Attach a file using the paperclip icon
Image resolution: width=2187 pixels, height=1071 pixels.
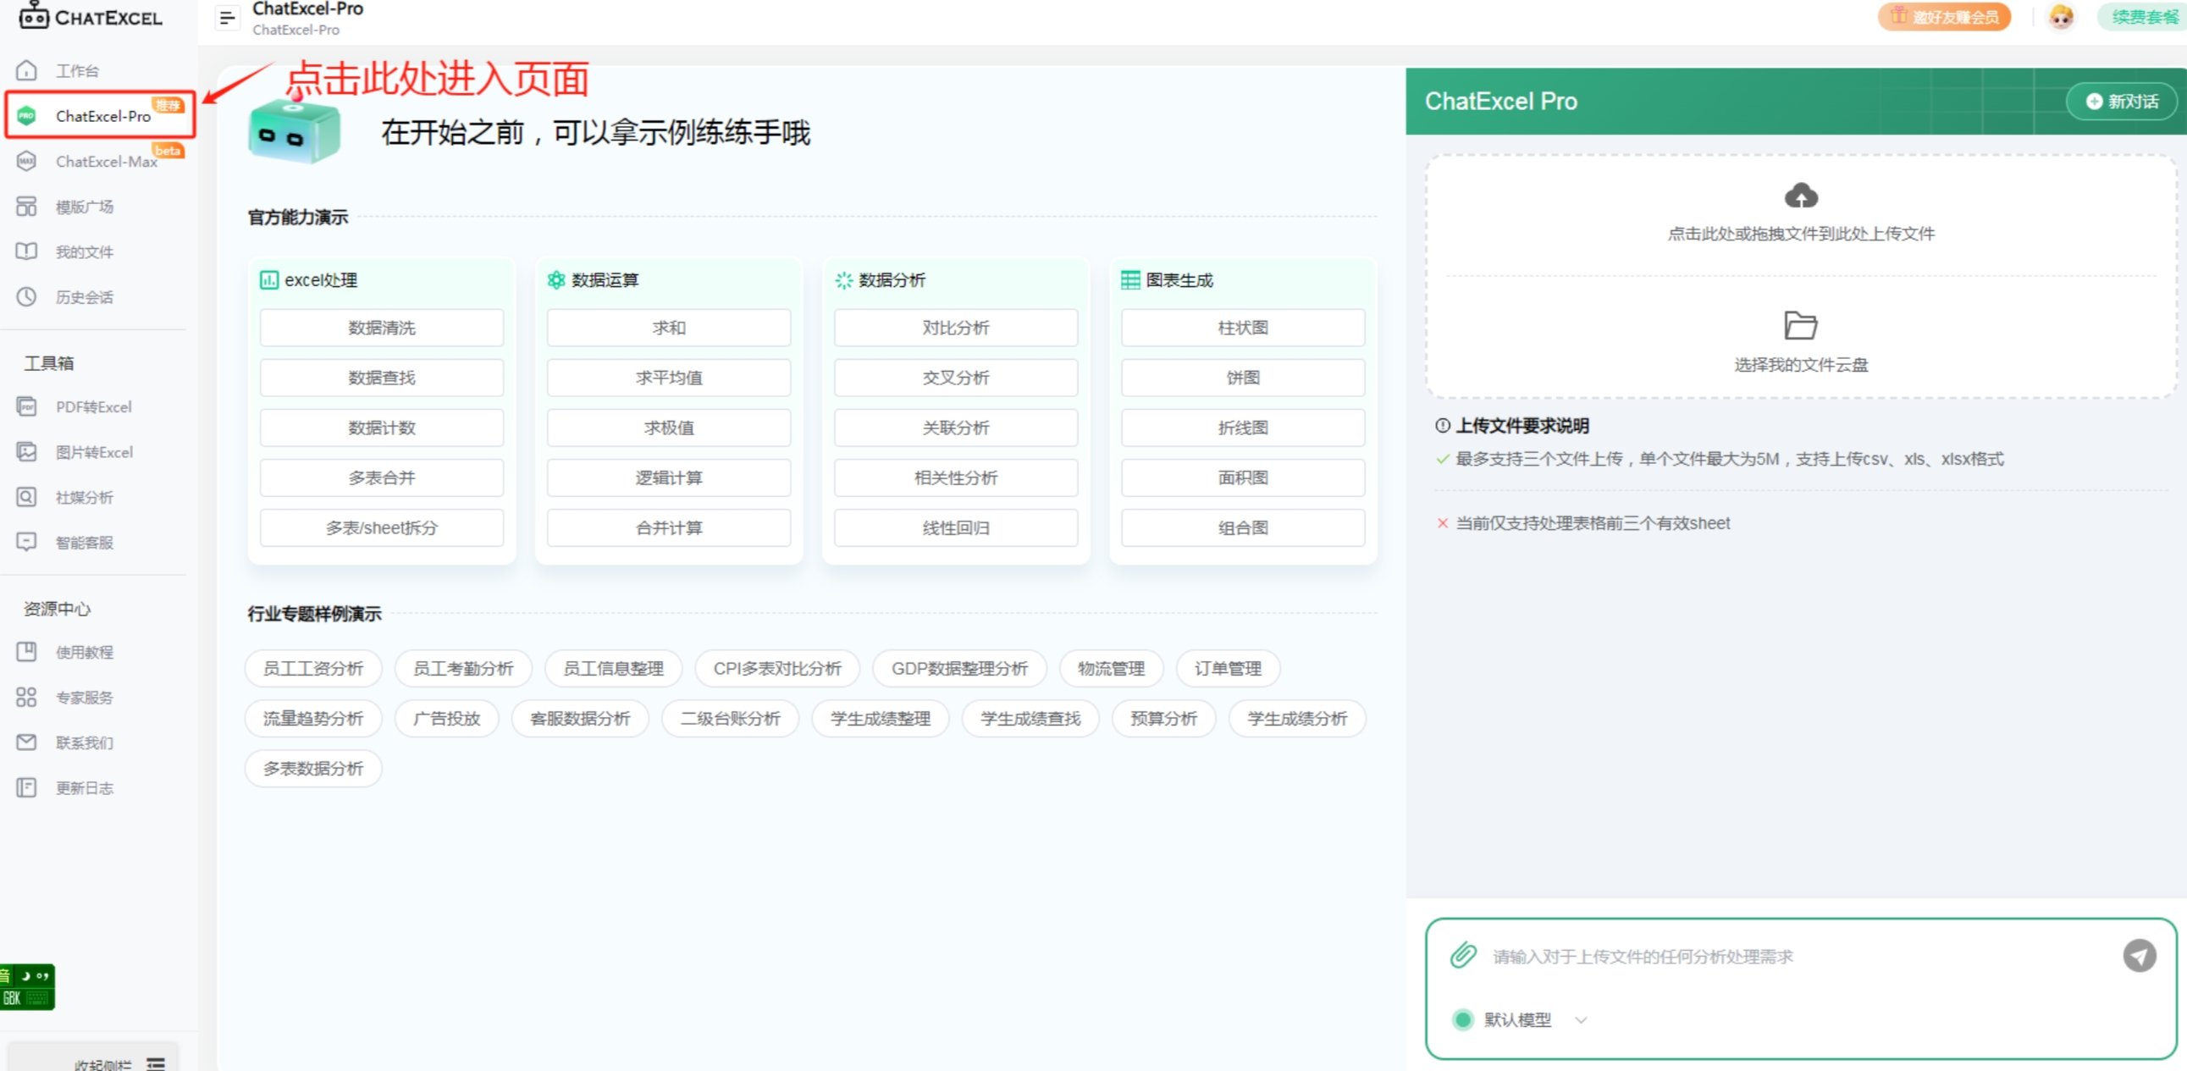1463,957
